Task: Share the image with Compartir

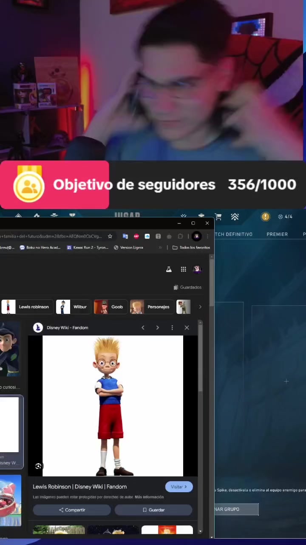Action: 72,510
